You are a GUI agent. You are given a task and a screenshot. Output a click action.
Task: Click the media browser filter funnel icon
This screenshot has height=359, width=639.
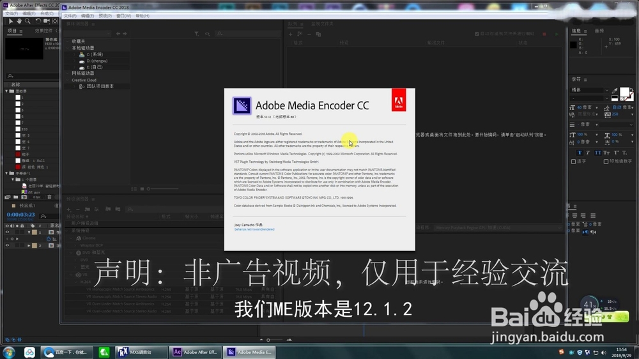tap(196, 34)
